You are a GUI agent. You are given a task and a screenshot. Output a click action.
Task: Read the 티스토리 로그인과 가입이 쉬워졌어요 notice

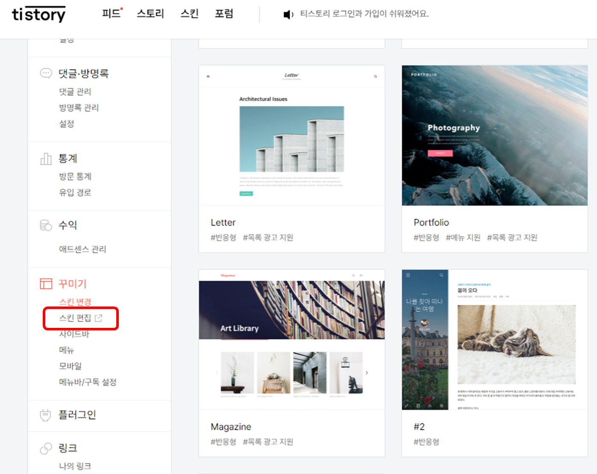click(365, 14)
